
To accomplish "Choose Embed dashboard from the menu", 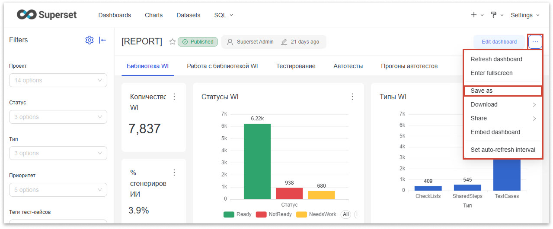I will (502, 132).
